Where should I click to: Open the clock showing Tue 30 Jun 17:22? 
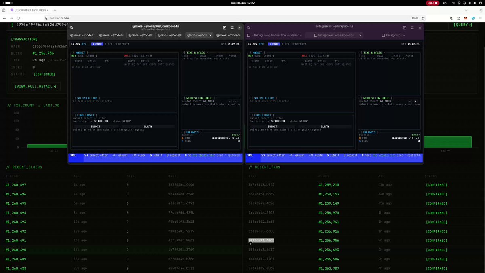tap(242, 3)
